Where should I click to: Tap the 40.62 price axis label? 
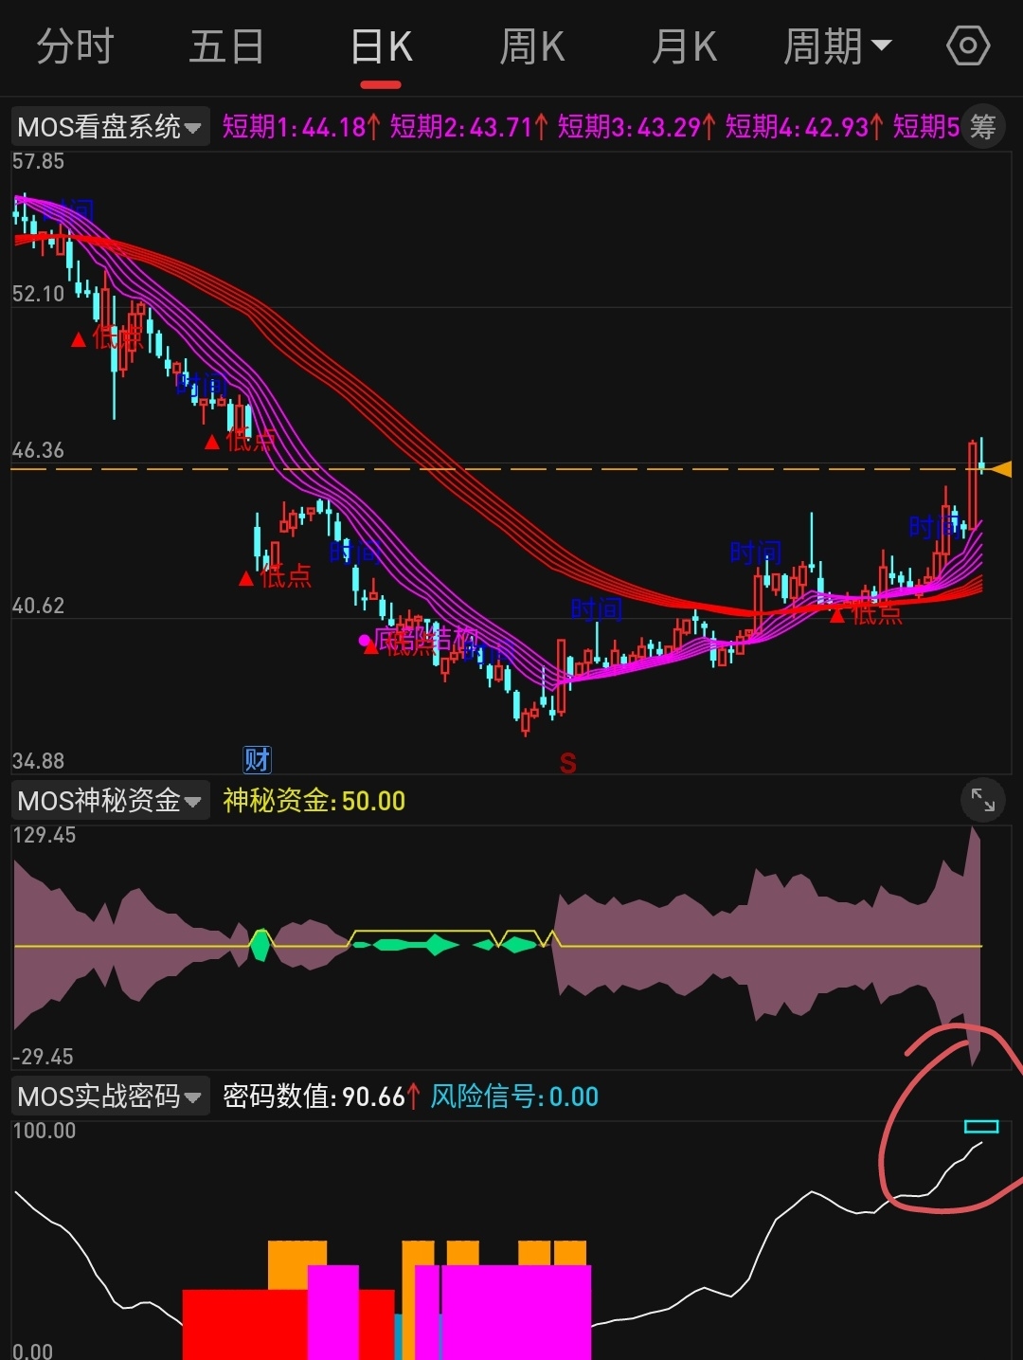click(39, 606)
